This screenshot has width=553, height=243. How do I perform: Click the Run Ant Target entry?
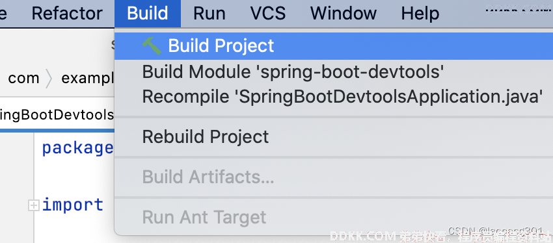[334, 217]
